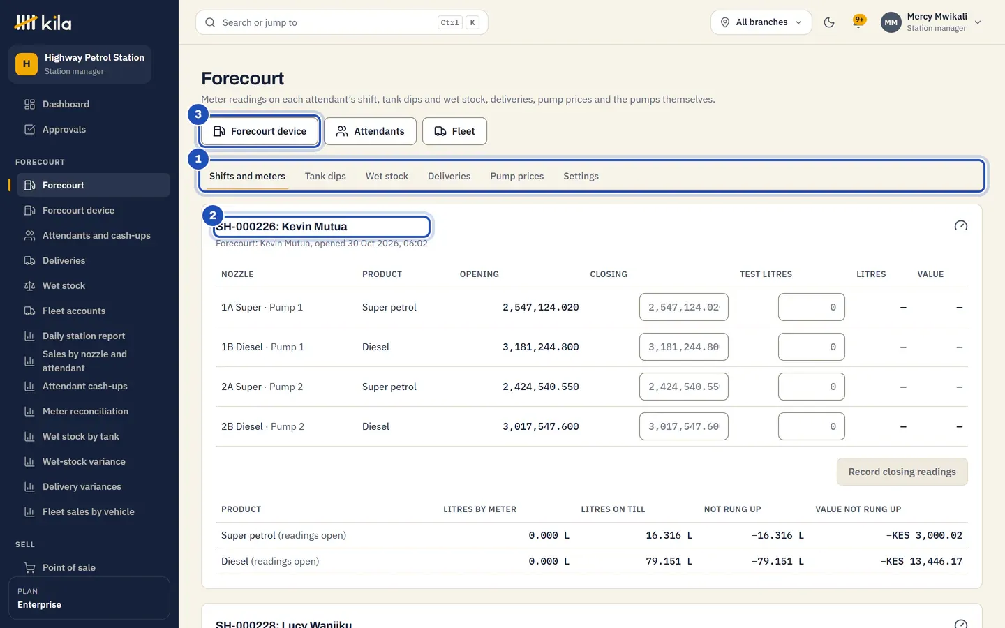Click the Daily station report chart icon
Screen dimensions: 1005x628
(x=29, y=336)
